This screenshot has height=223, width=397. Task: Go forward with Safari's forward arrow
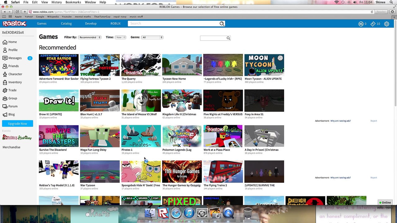coord(10,12)
